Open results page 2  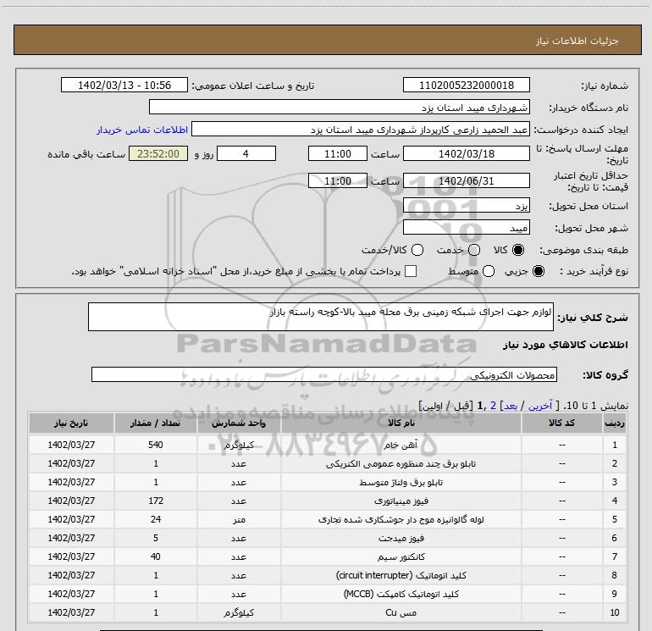click(x=493, y=406)
